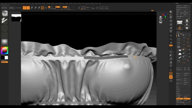This screenshot has width=192, height=108.
Task: Click the Move view icon on right shelf
Action: (171, 55)
